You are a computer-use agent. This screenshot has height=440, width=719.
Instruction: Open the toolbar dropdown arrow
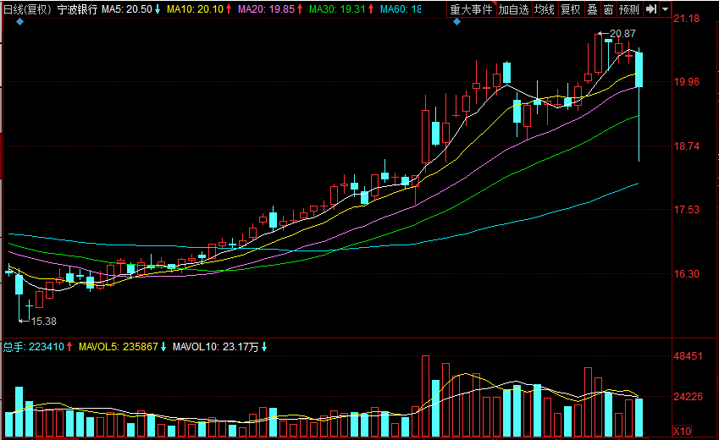(x=666, y=9)
